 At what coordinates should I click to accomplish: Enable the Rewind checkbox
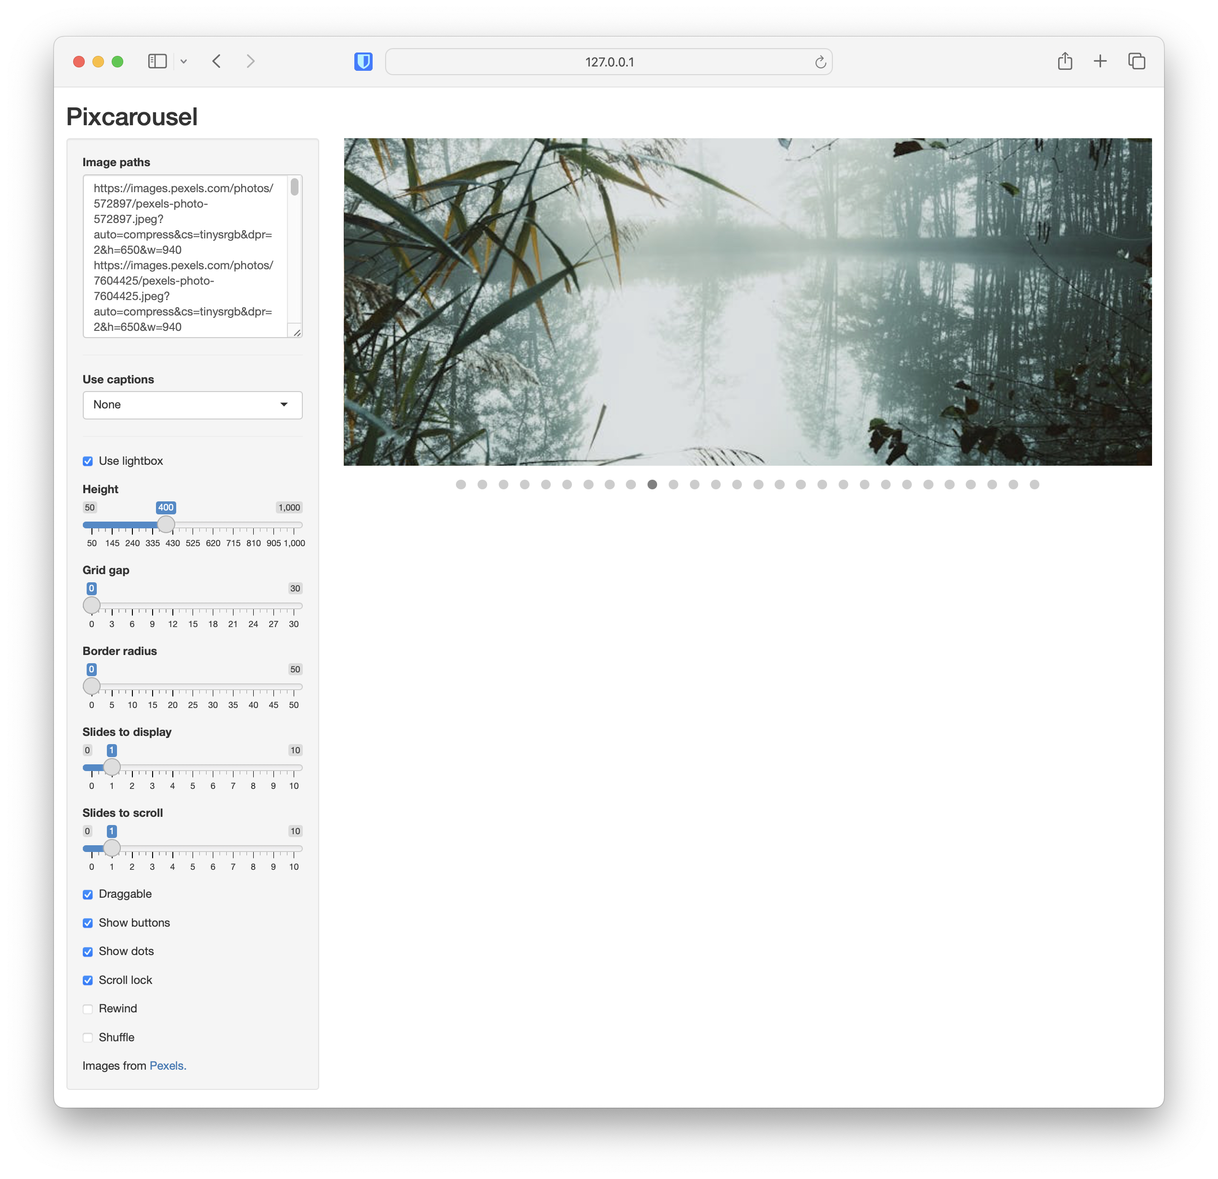[88, 1009]
